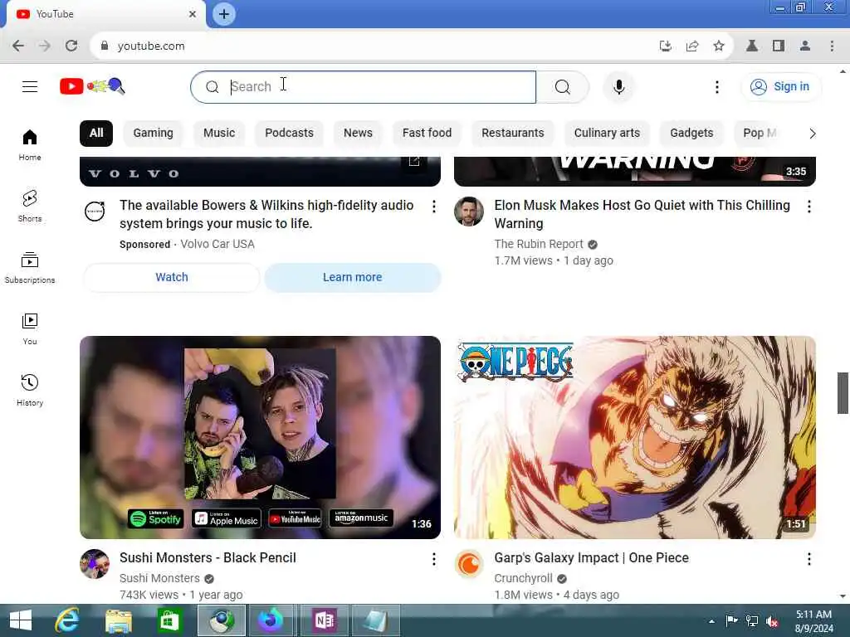Image resolution: width=850 pixels, height=637 pixels.
Task: Click the page vertical scrollbar thumb
Action: click(843, 393)
